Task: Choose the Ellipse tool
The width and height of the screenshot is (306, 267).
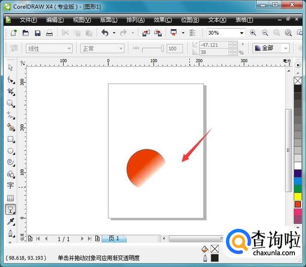Action: coord(10,151)
